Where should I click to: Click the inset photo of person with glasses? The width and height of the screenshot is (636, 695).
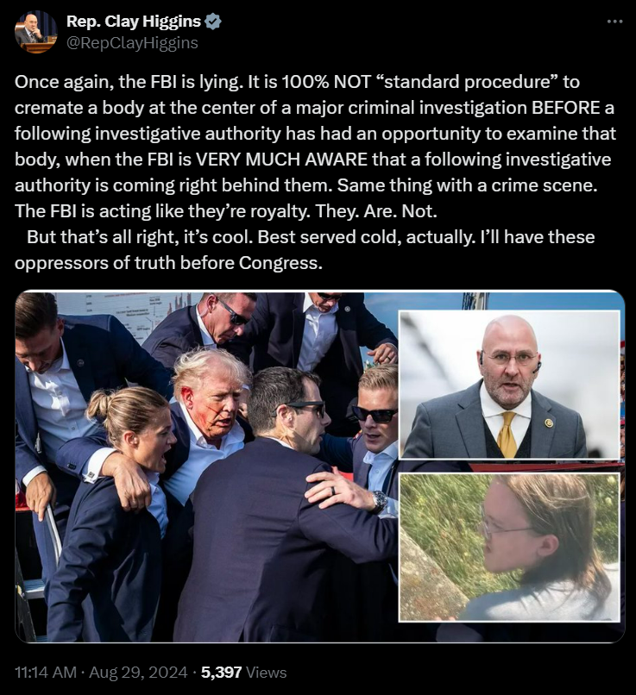pyautogui.click(x=509, y=547)
